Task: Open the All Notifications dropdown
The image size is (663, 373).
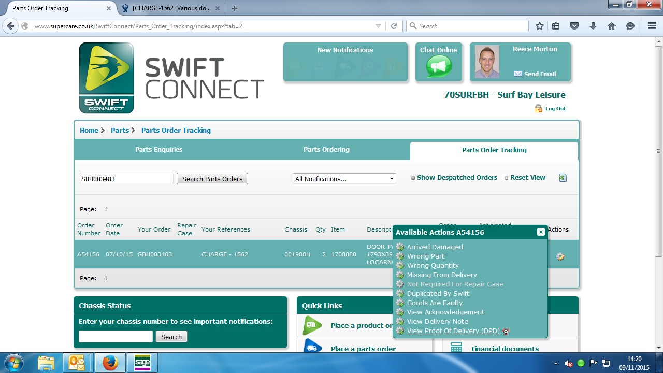Action: 344,179
